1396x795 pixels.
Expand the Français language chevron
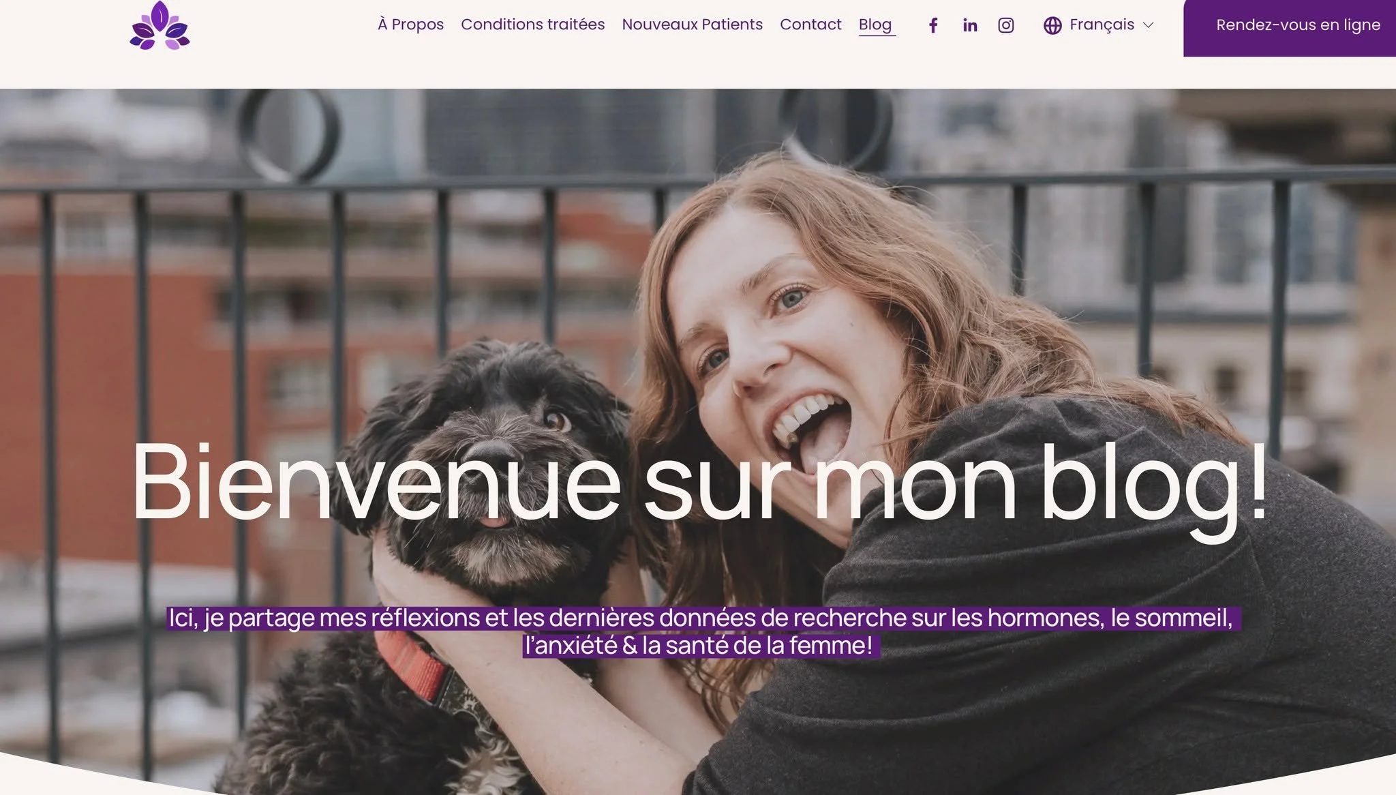(1148, 25)
